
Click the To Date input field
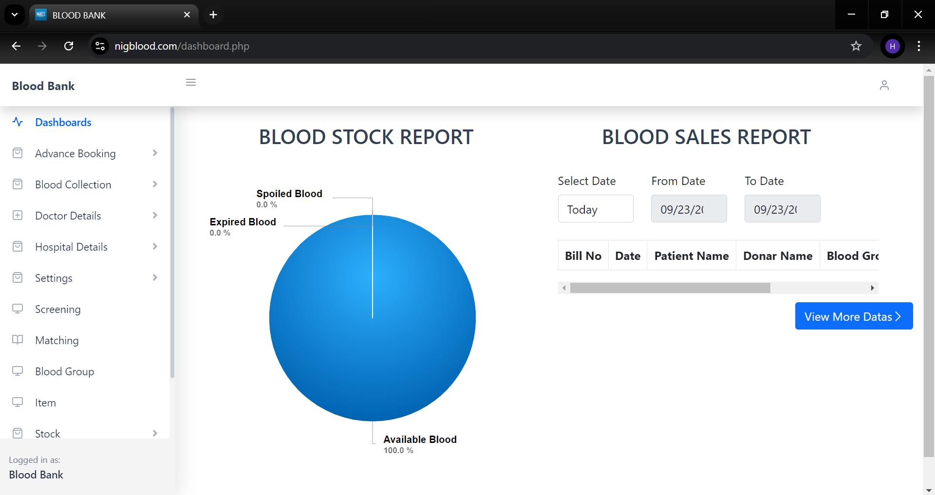point(783,209)
